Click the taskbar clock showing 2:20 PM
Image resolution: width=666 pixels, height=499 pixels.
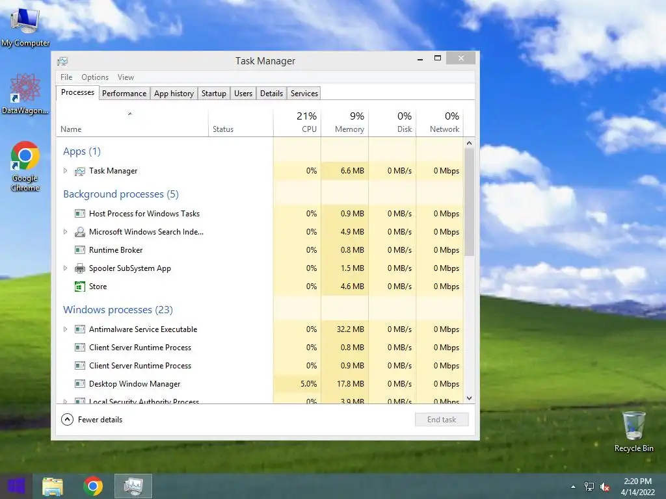tap(637, 487)
